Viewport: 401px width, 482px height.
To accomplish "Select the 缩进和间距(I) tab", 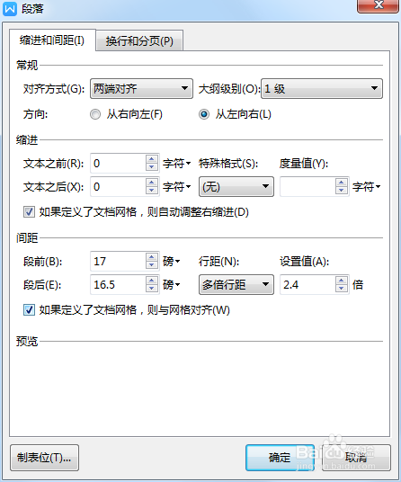I will [x=52, y=40].
